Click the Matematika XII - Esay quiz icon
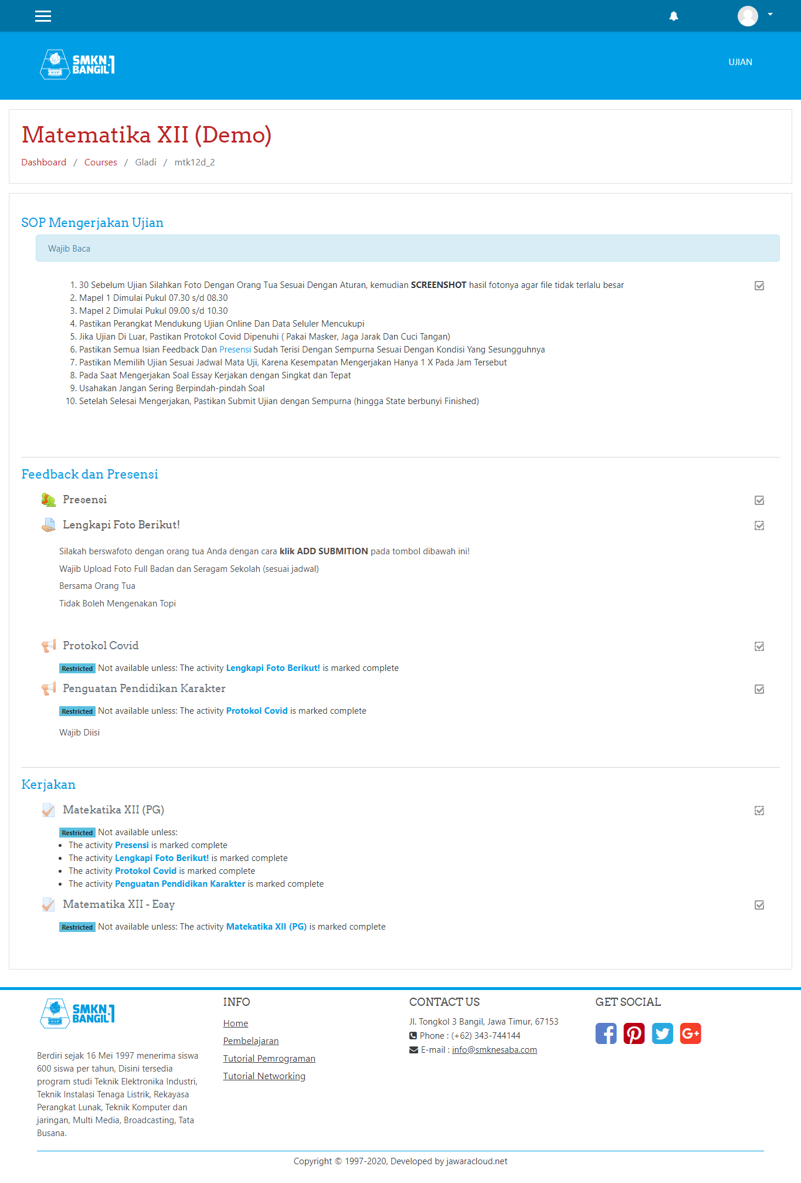 point(49,904)
